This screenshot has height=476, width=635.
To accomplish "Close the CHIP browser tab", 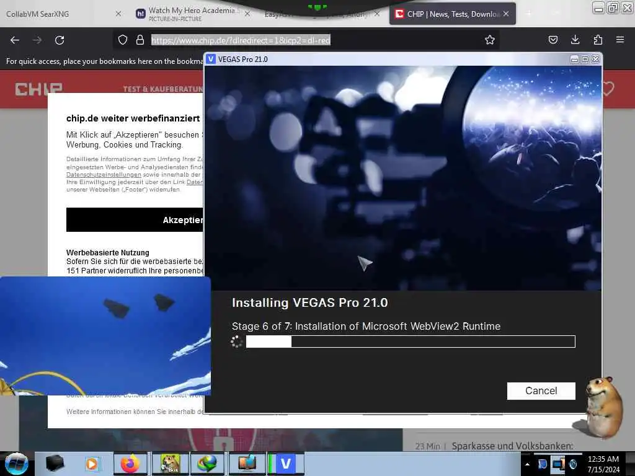I will click(506, 14).
